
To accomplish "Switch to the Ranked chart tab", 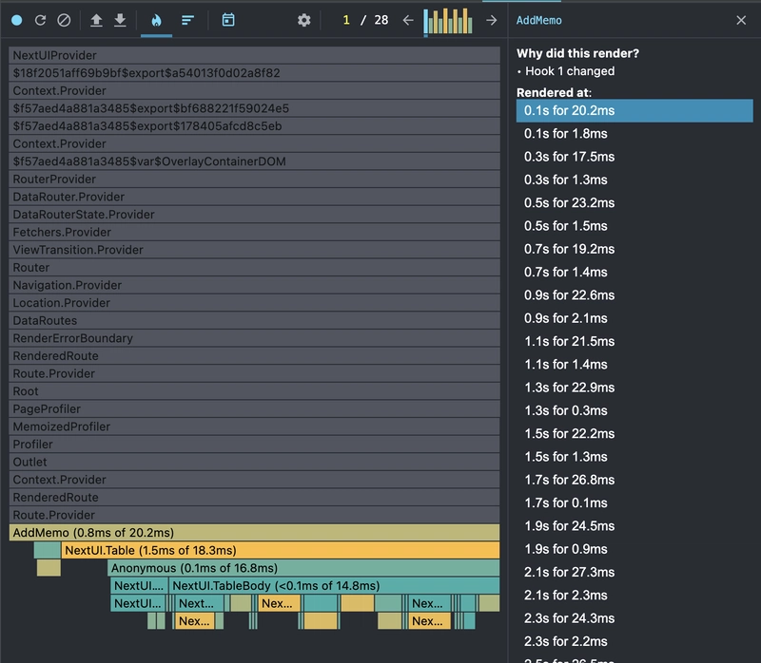I will click(188, 20).
